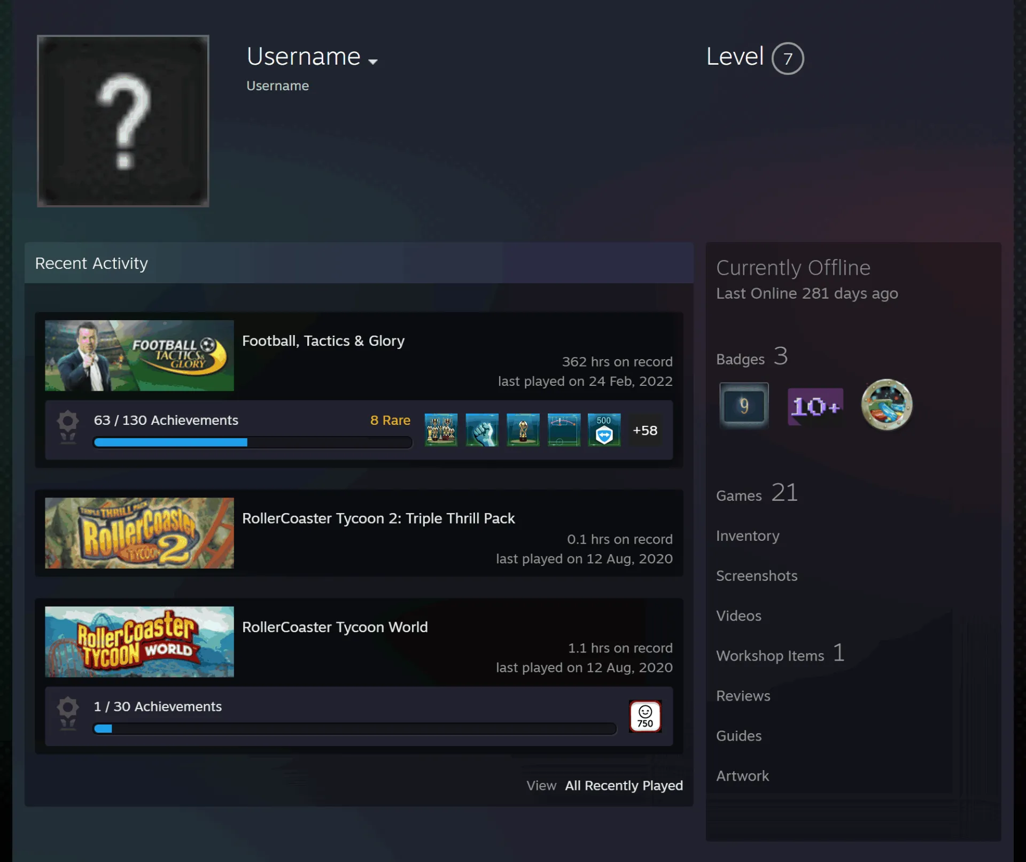This screenshot has height=862, width=1026.
Task: Click the trophy icon beside 63 / 130 Achievements
Action: [68, 426]
